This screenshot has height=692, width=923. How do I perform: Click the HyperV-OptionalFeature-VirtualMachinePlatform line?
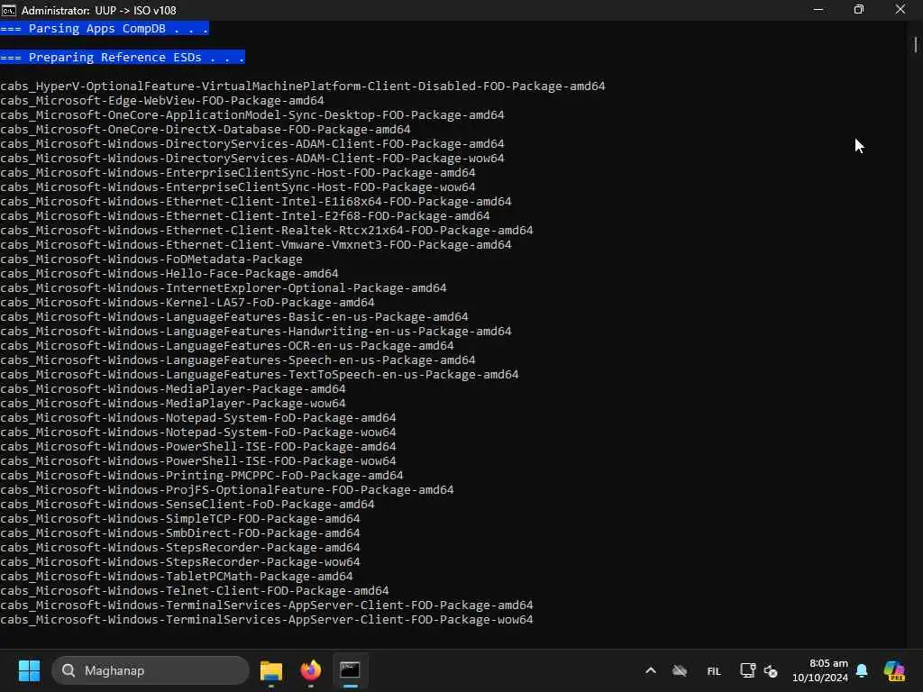point(303,86)
